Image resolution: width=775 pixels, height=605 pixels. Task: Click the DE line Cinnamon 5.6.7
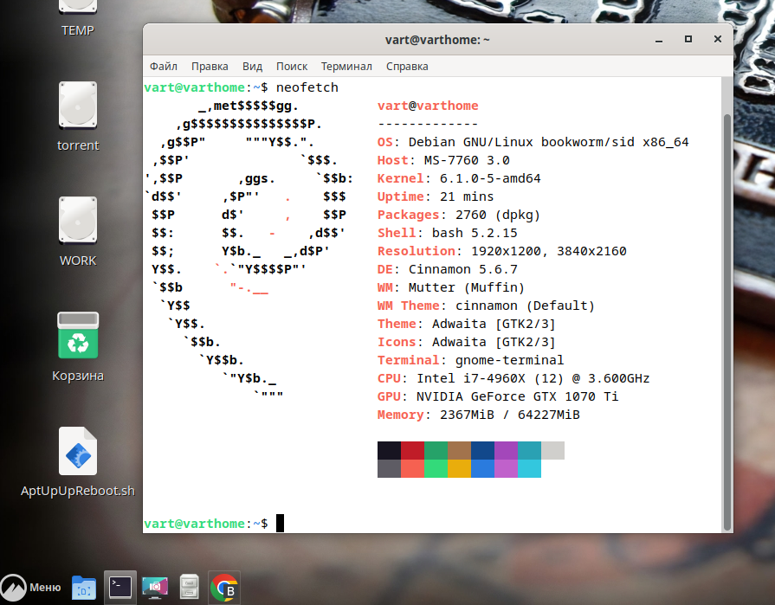point(448,270)
